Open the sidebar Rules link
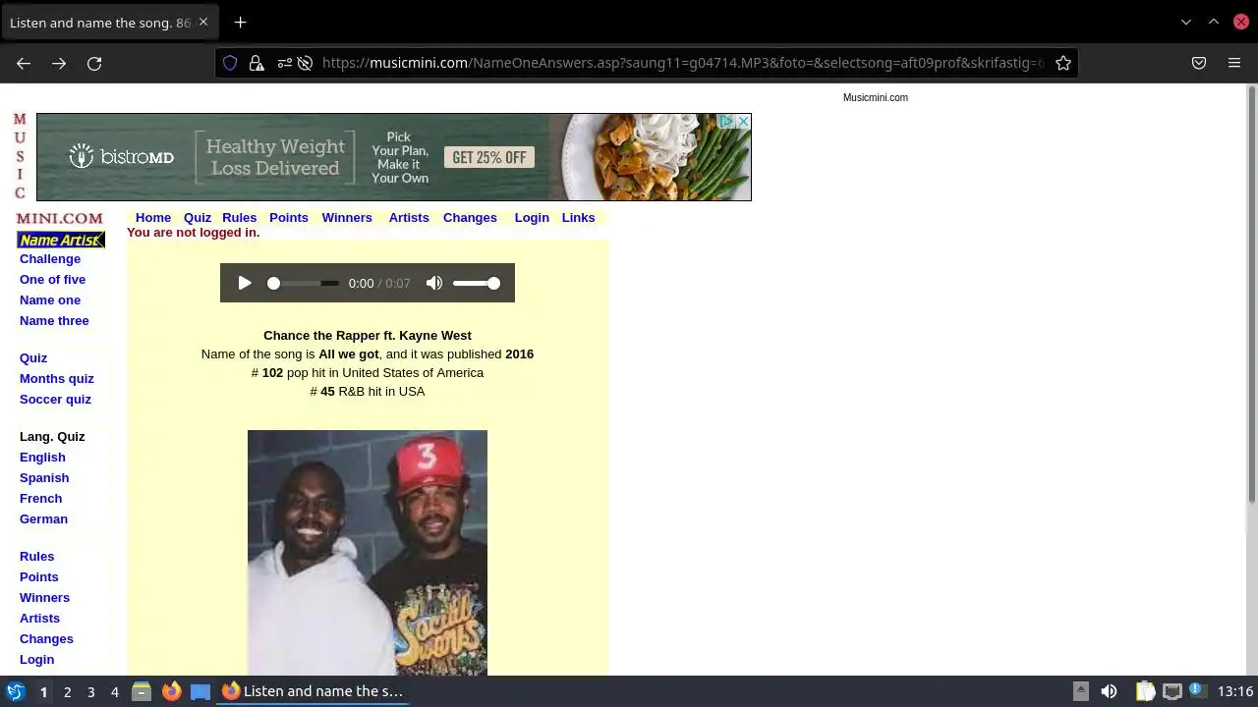 (x=36, y=557)
